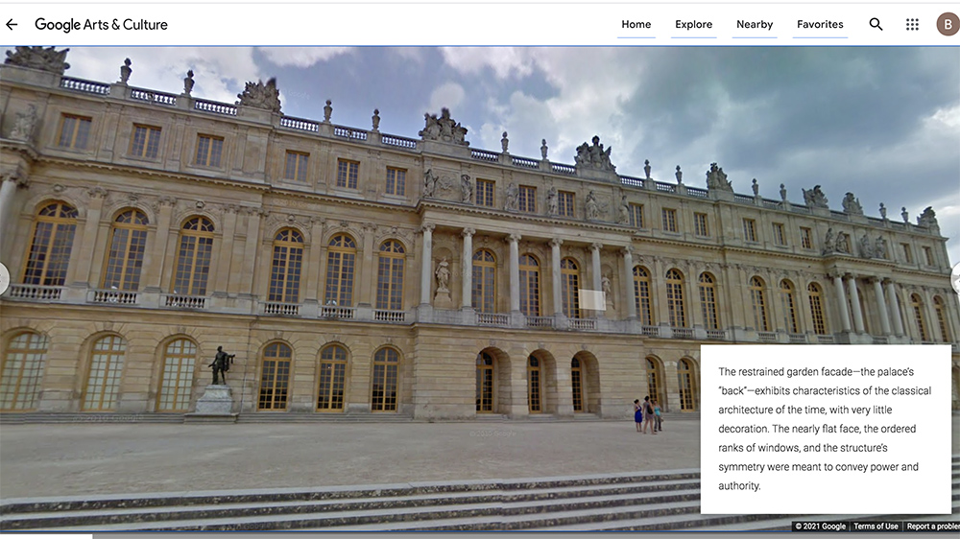960x539 pixels.
Task: Click the search magnifier icon
Action: (876, 25)
